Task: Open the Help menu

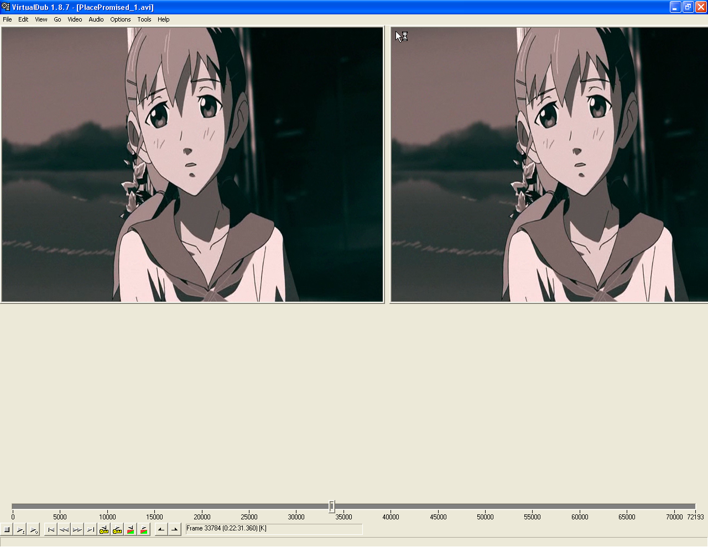Action: [x=164, y=19]
